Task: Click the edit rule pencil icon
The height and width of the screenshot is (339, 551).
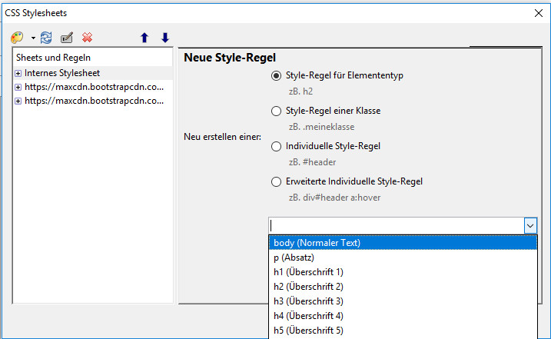Action: (x=66, y=37)
